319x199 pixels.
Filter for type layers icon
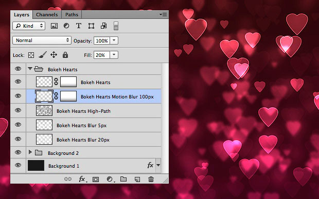(79, 26)
